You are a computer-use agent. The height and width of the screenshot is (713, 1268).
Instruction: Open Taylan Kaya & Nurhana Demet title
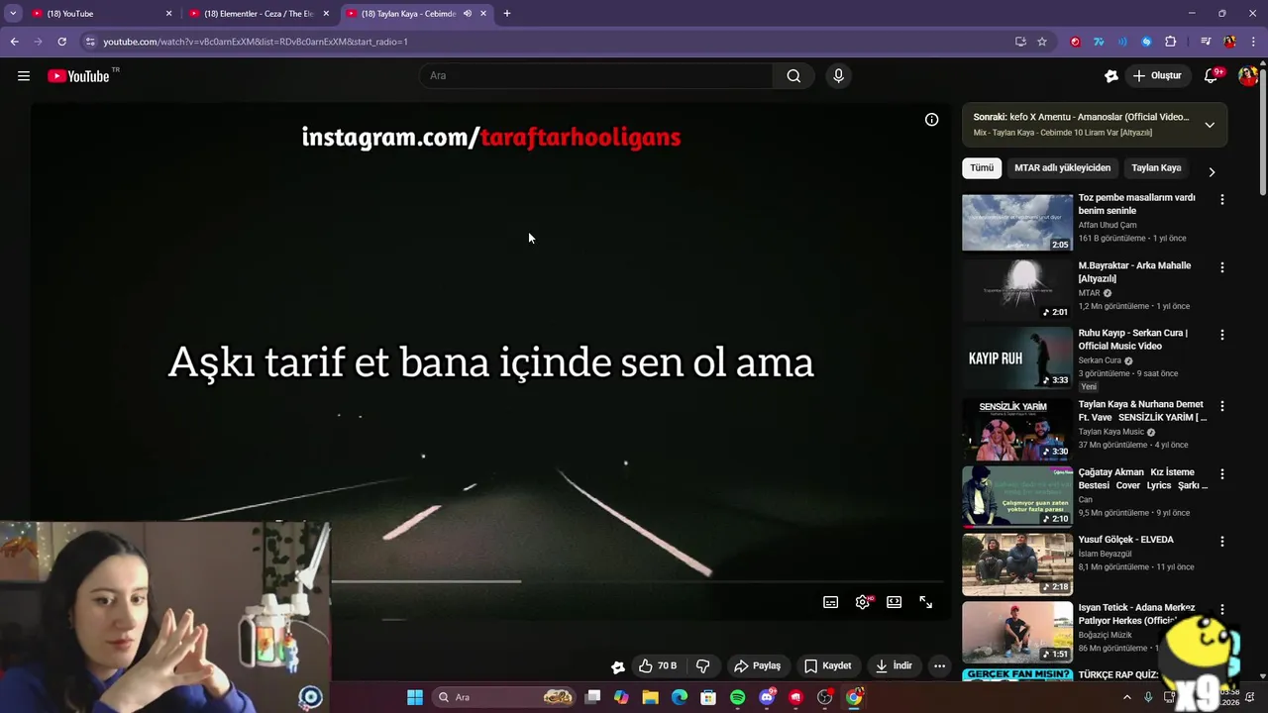[x=1141, y=411]
